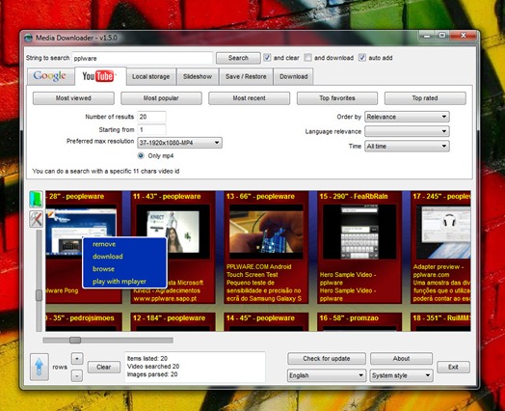Open the wrench and screwdriver tools icon
The width and height of the screenshot is (505, 411).
coord(36,219)
